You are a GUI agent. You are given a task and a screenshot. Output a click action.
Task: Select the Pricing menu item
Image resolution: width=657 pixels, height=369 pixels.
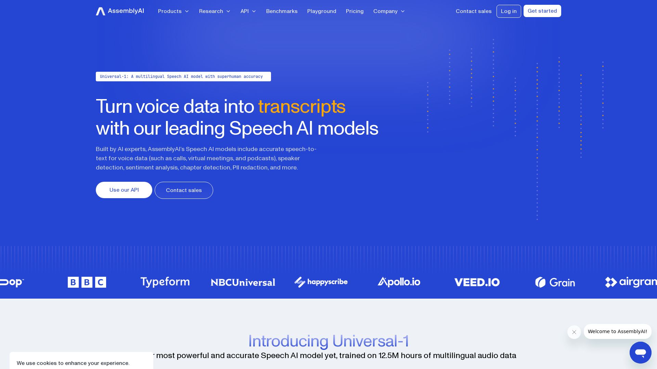[x=355, y=11]
